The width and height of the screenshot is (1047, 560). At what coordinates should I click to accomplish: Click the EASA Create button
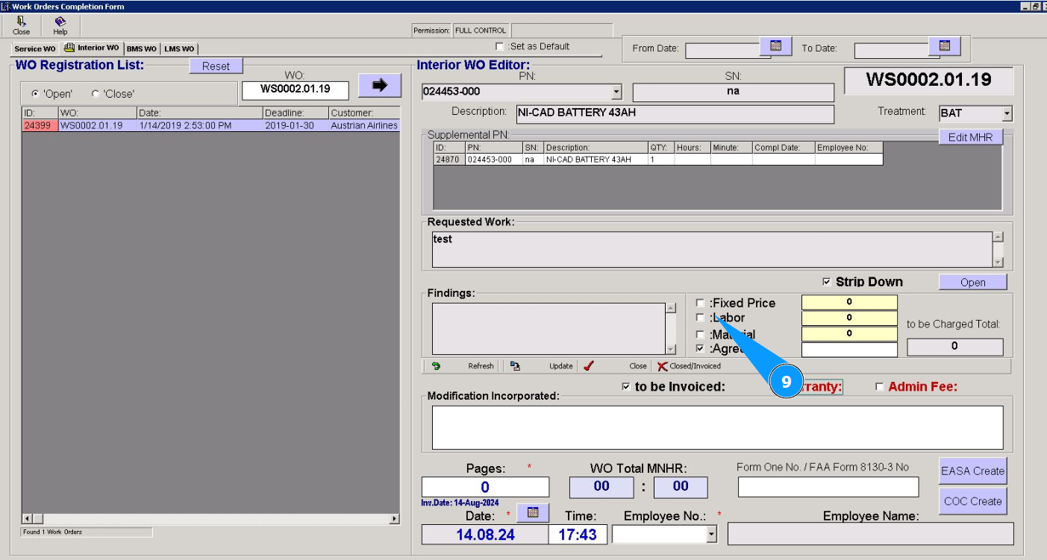point(972,471)
